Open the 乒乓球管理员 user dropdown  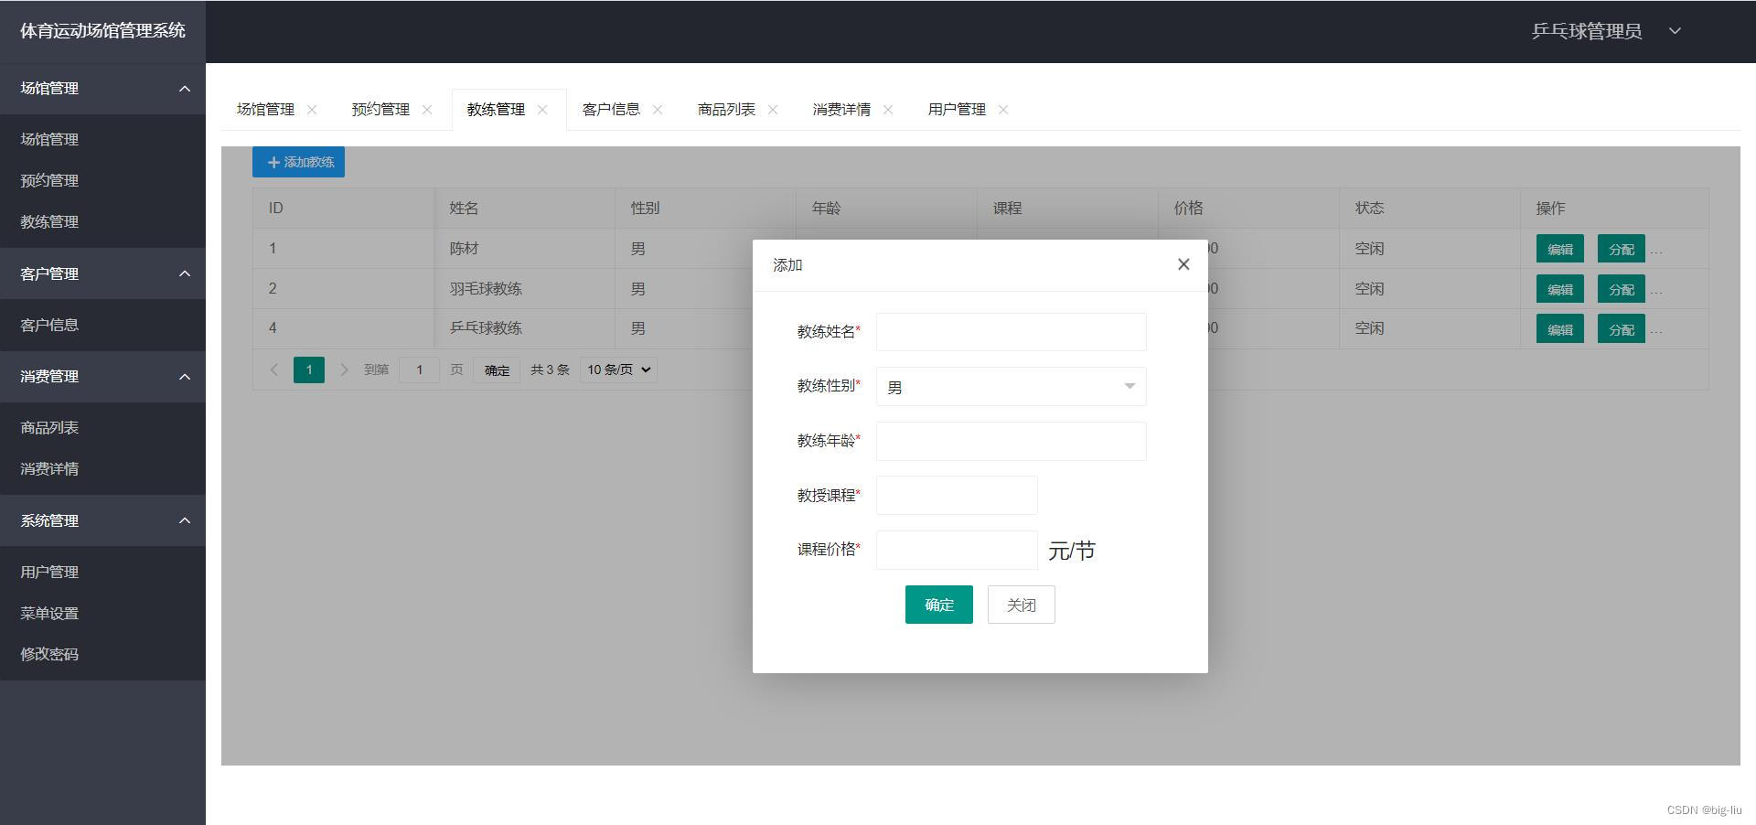(x=1607, y=31)
